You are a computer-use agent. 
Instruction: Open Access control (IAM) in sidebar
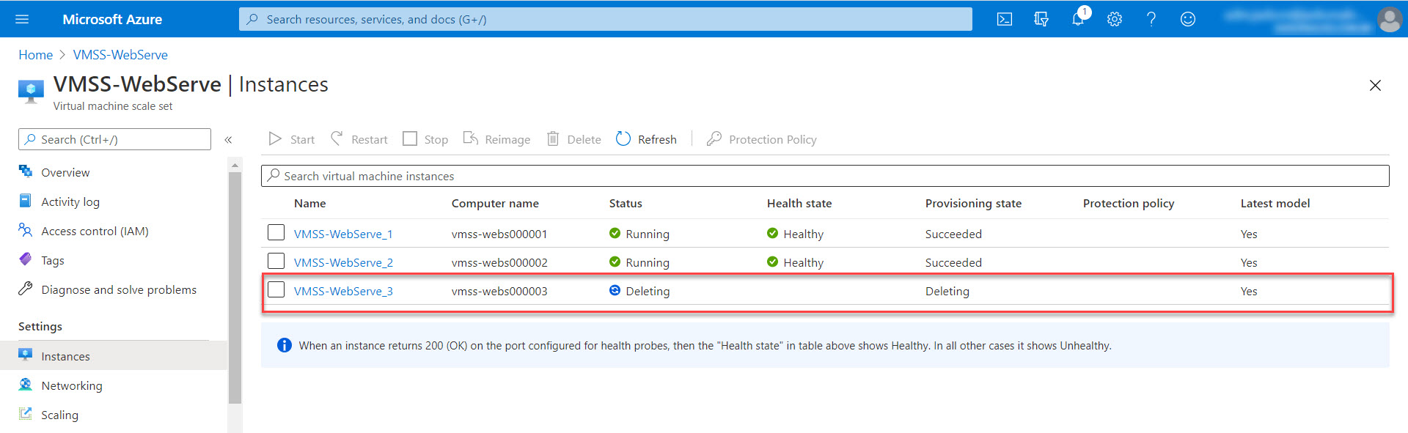coord(95,231)
